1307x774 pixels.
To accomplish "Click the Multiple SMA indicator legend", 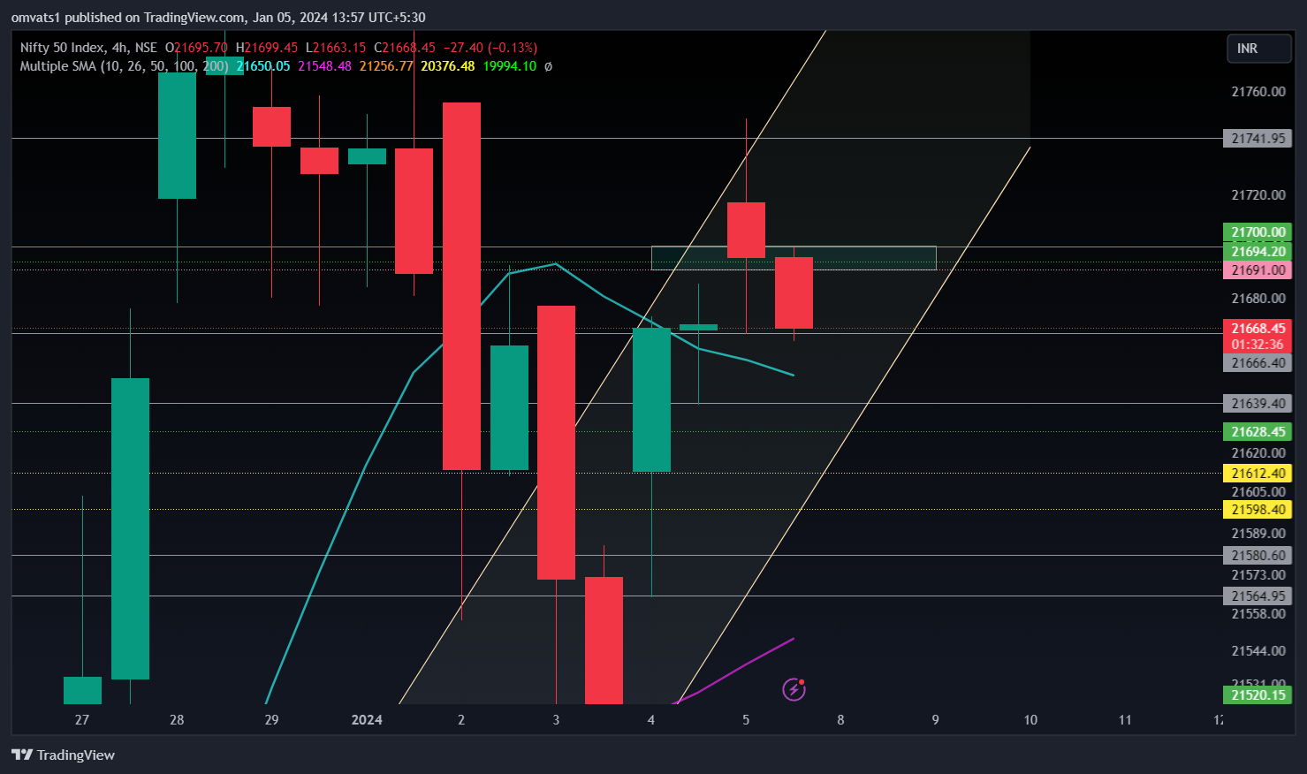I will click(124, 66).
